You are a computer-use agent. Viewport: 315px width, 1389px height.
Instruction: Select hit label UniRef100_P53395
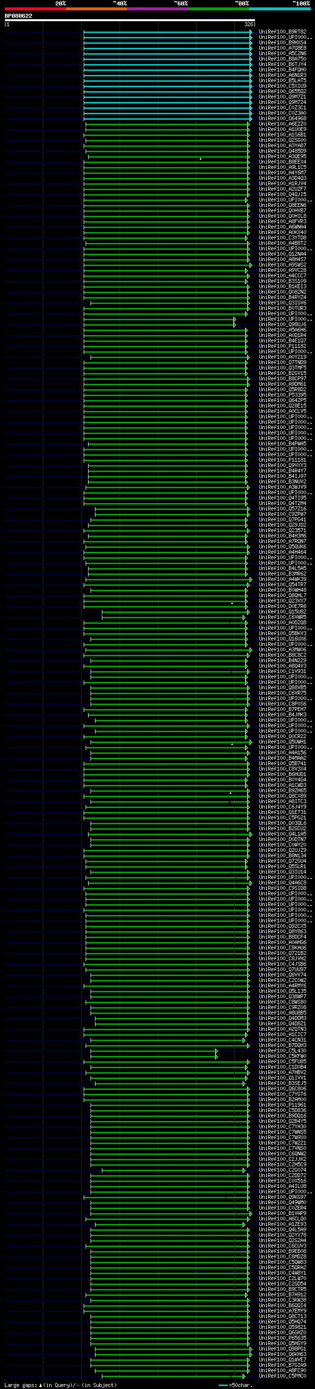282,395
